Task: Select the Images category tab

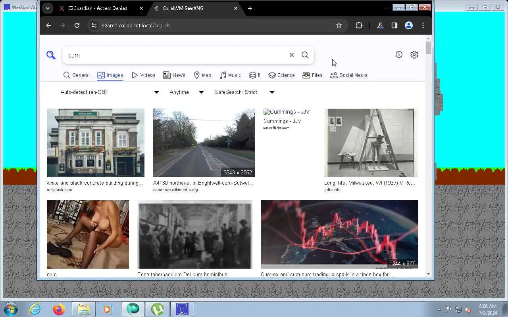Action: (110, 75)
